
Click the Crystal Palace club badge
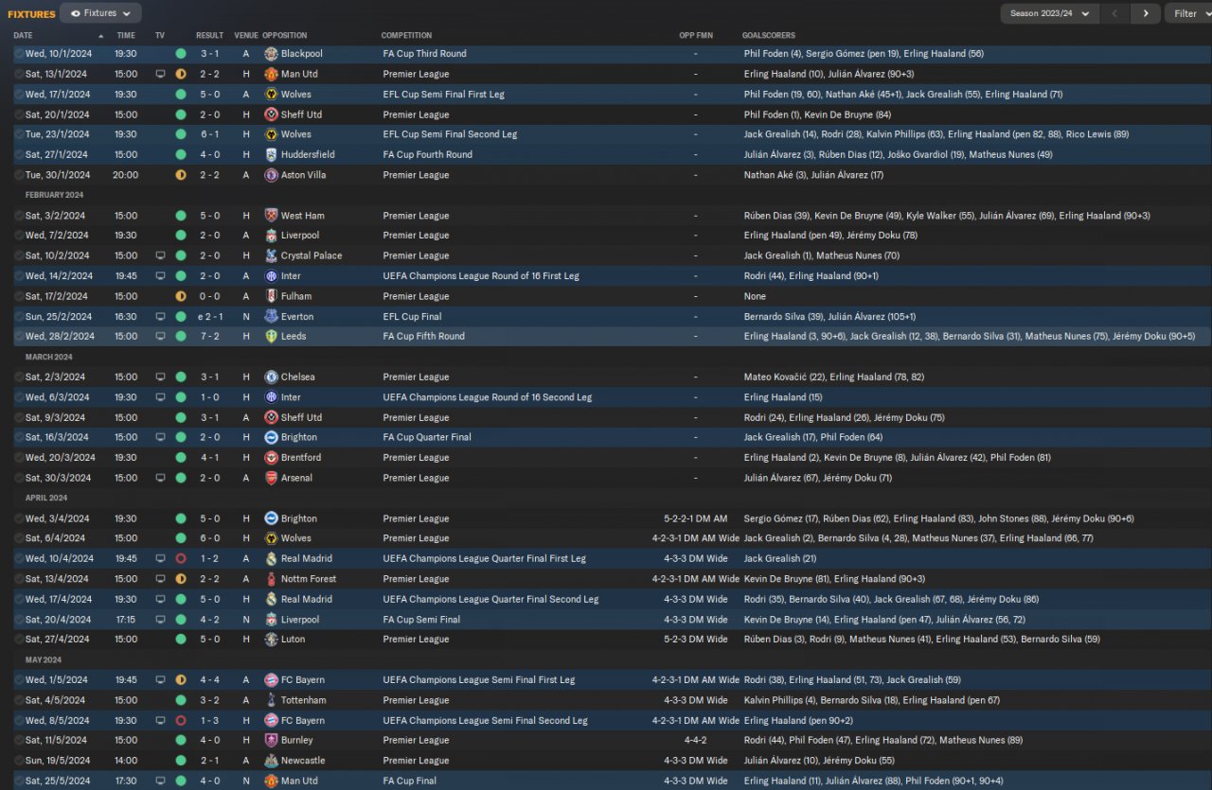(271, 255)
